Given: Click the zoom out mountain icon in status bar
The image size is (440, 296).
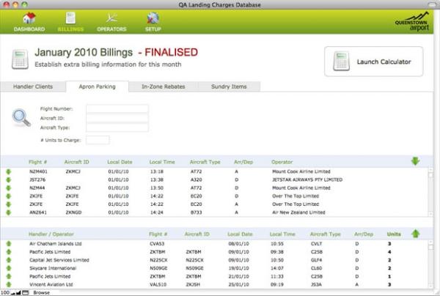Looking at the screenshot, I should 13,293.
